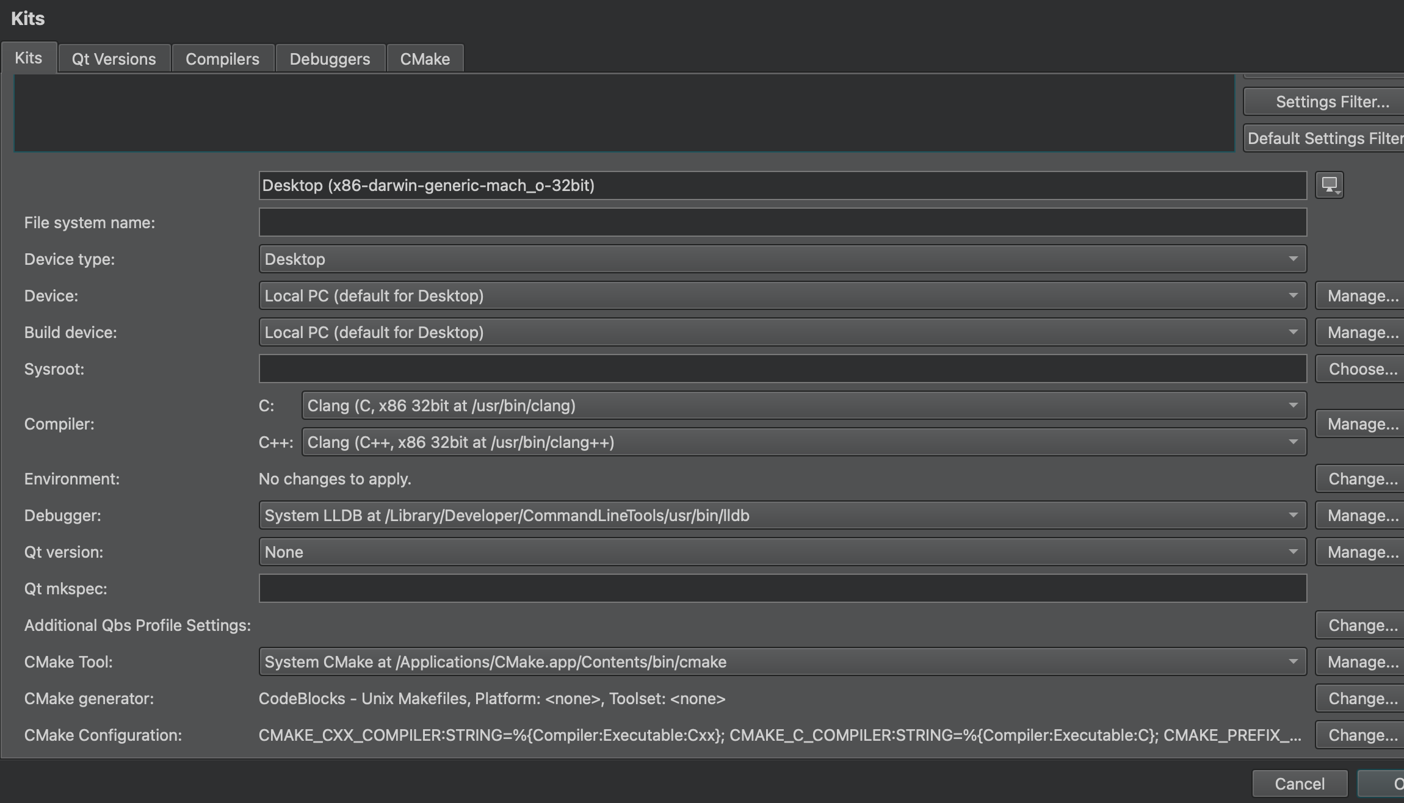Open the Compilers tab
1404x803 pixels.
223,59
